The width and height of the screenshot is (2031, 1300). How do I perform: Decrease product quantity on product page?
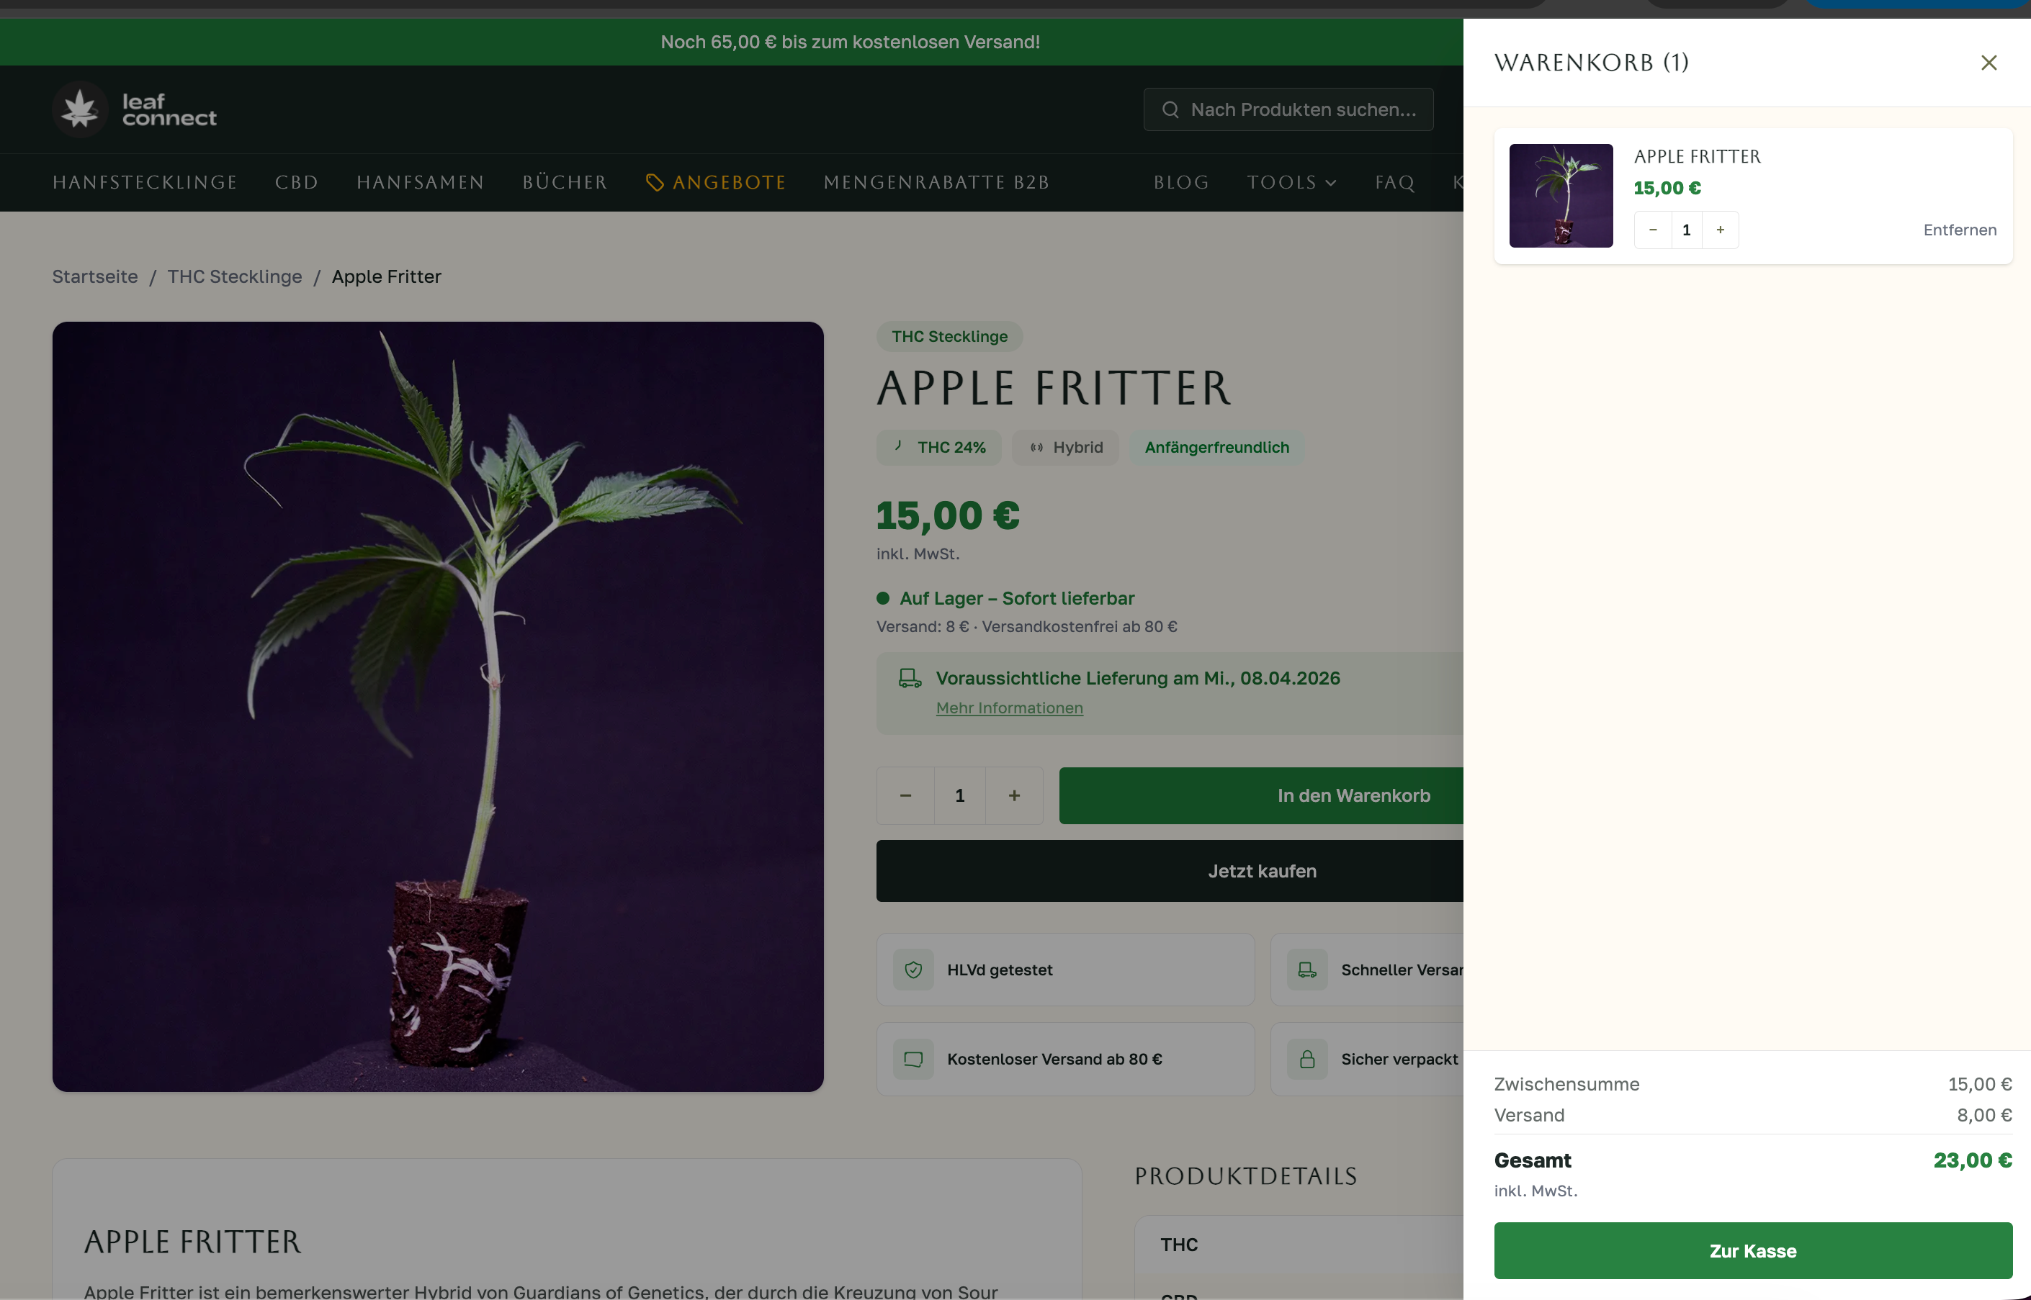(x=905, y=795)
